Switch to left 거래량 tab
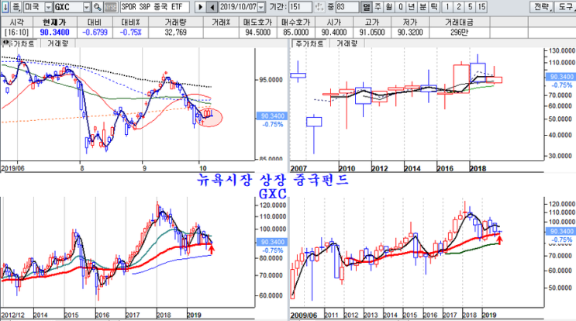The height and width of the screenshot is (321, 576). point(57,43)
